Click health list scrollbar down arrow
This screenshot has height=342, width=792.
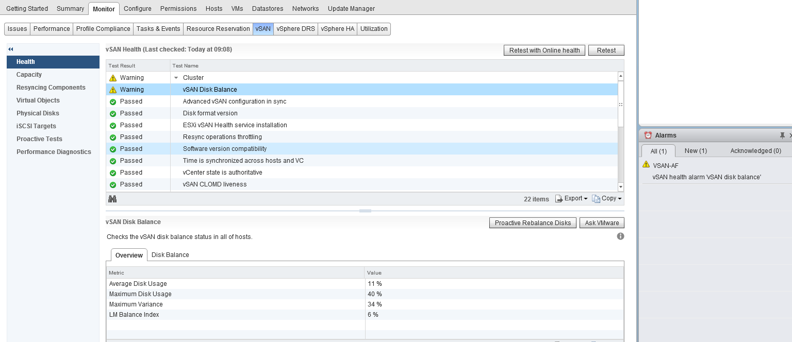coord(621,187)
